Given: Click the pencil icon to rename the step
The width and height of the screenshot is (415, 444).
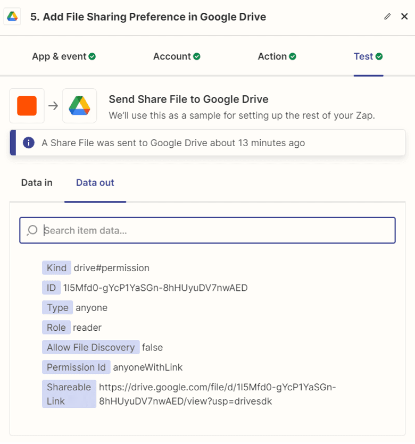Looking at the screenshot, I should coord(388,16).
